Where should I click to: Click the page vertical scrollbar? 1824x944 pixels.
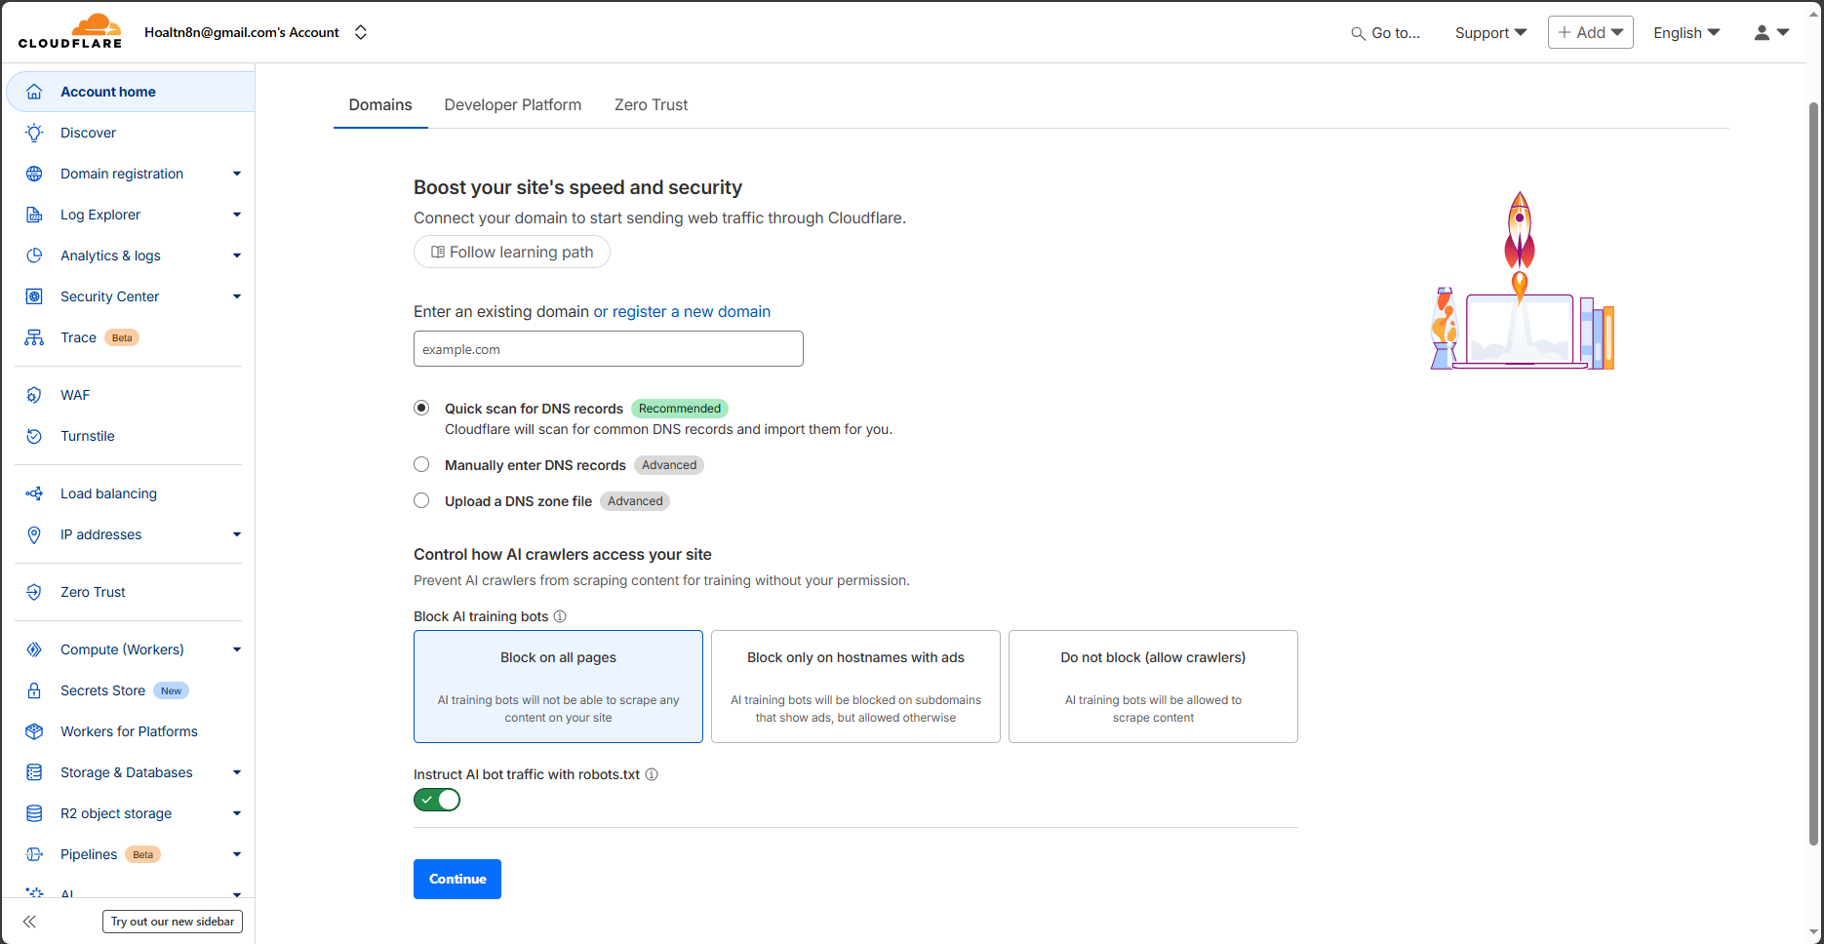pos(1814,473)
